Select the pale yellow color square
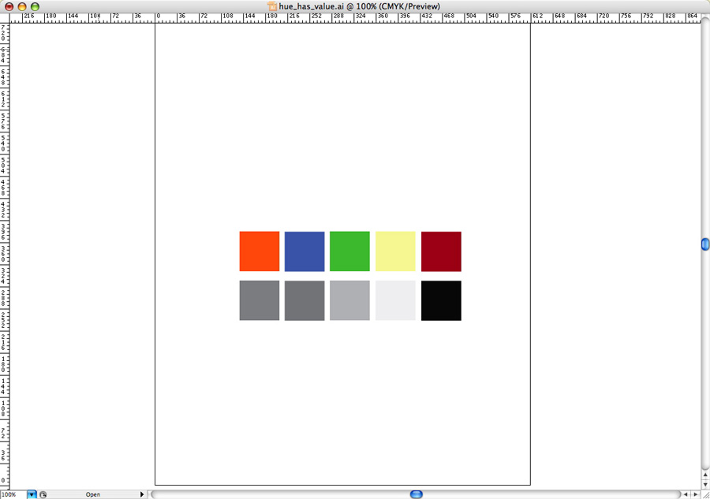 pos(395,251)
